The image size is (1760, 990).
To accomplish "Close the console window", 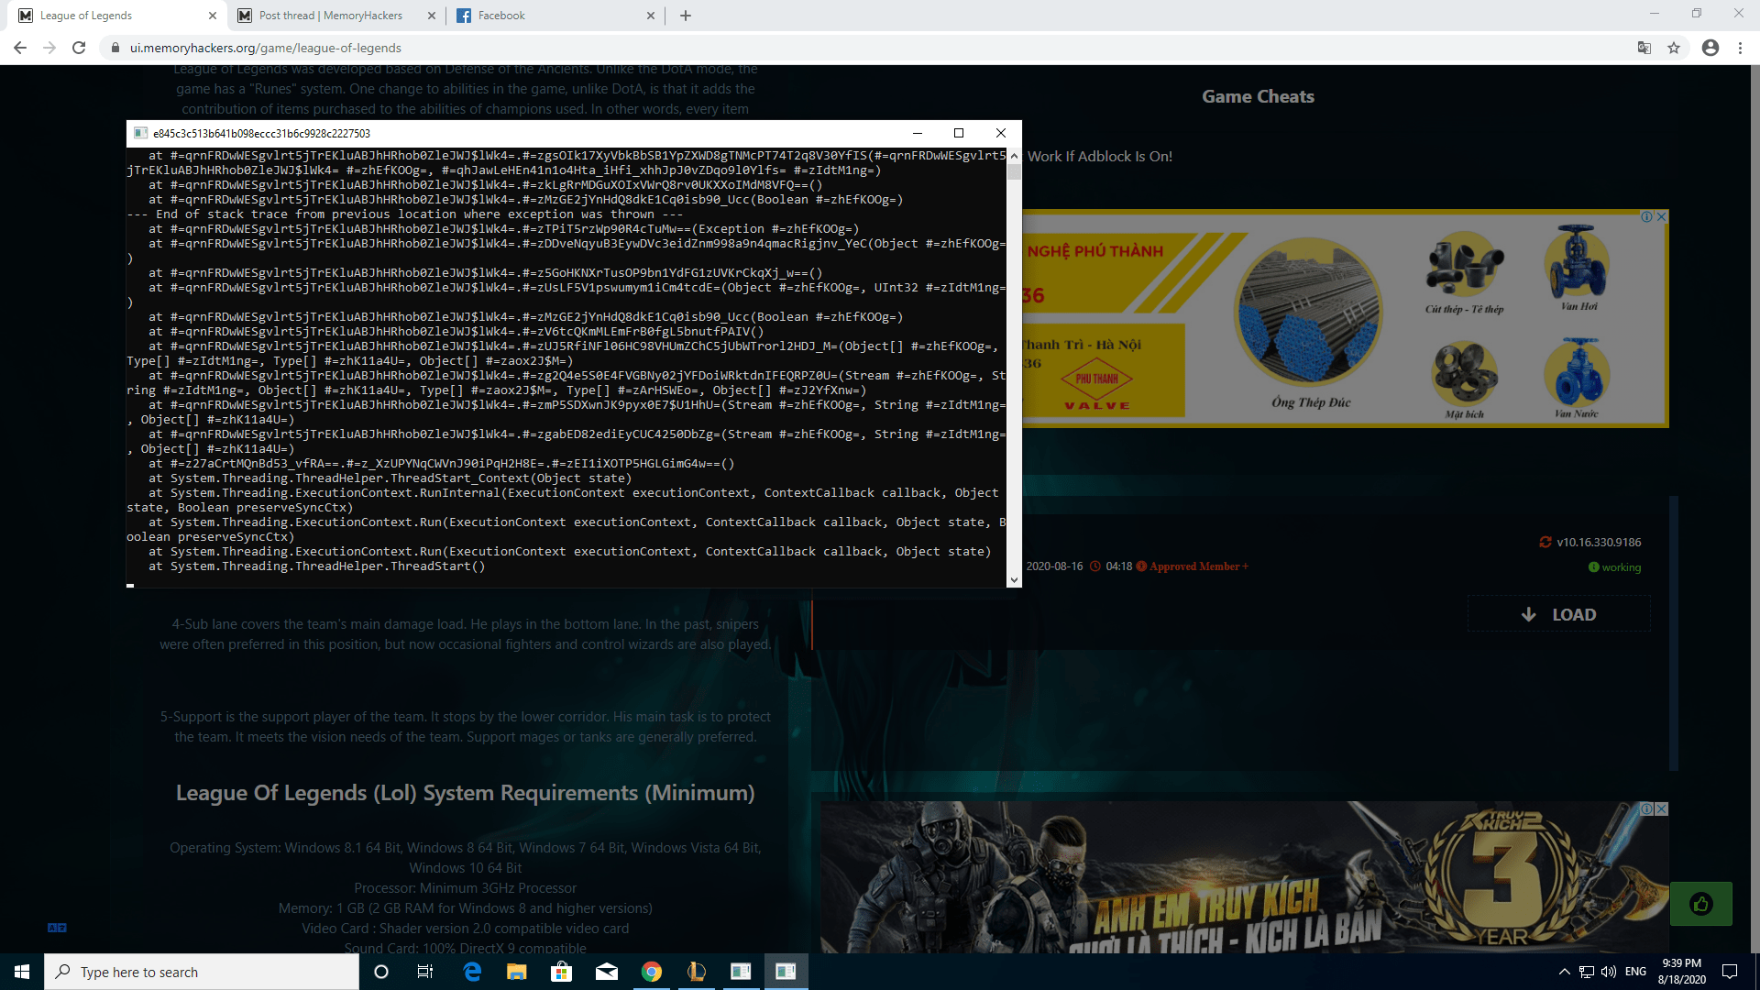I will point(1001,133).
